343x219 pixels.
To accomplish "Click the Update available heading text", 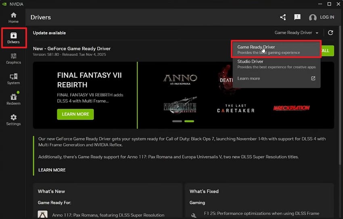I will point(49,33).
